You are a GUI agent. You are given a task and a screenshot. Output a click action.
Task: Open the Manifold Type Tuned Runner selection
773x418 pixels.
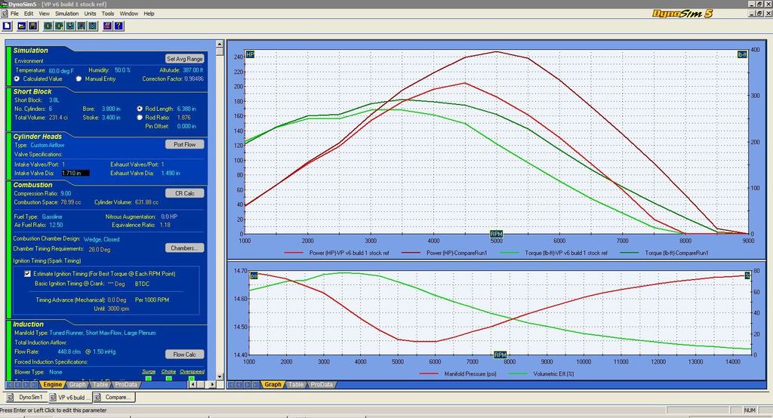103,333
